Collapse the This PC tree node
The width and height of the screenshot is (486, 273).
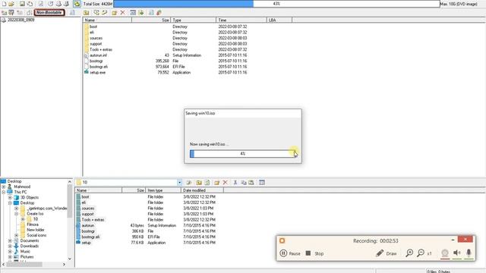coord(3,192)
